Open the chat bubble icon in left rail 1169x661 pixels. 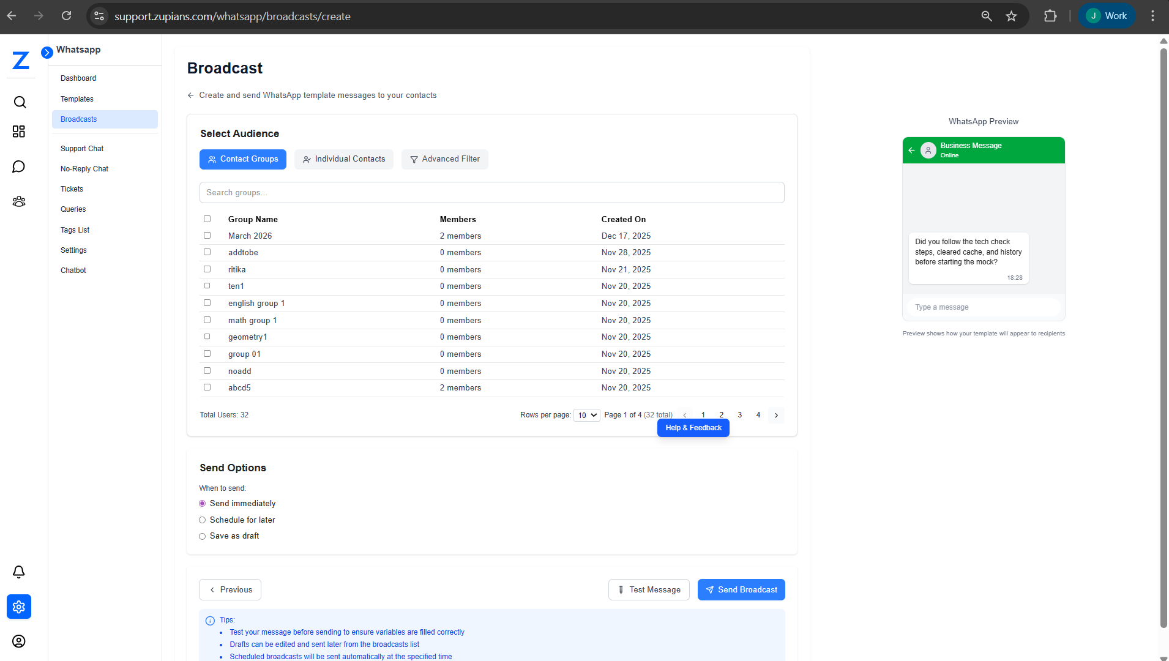coord(19,166)
